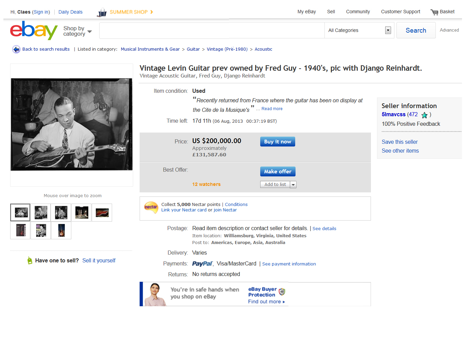The image size is (463, 346).
Task: Click into the search input field
Action: pos(211,30)
